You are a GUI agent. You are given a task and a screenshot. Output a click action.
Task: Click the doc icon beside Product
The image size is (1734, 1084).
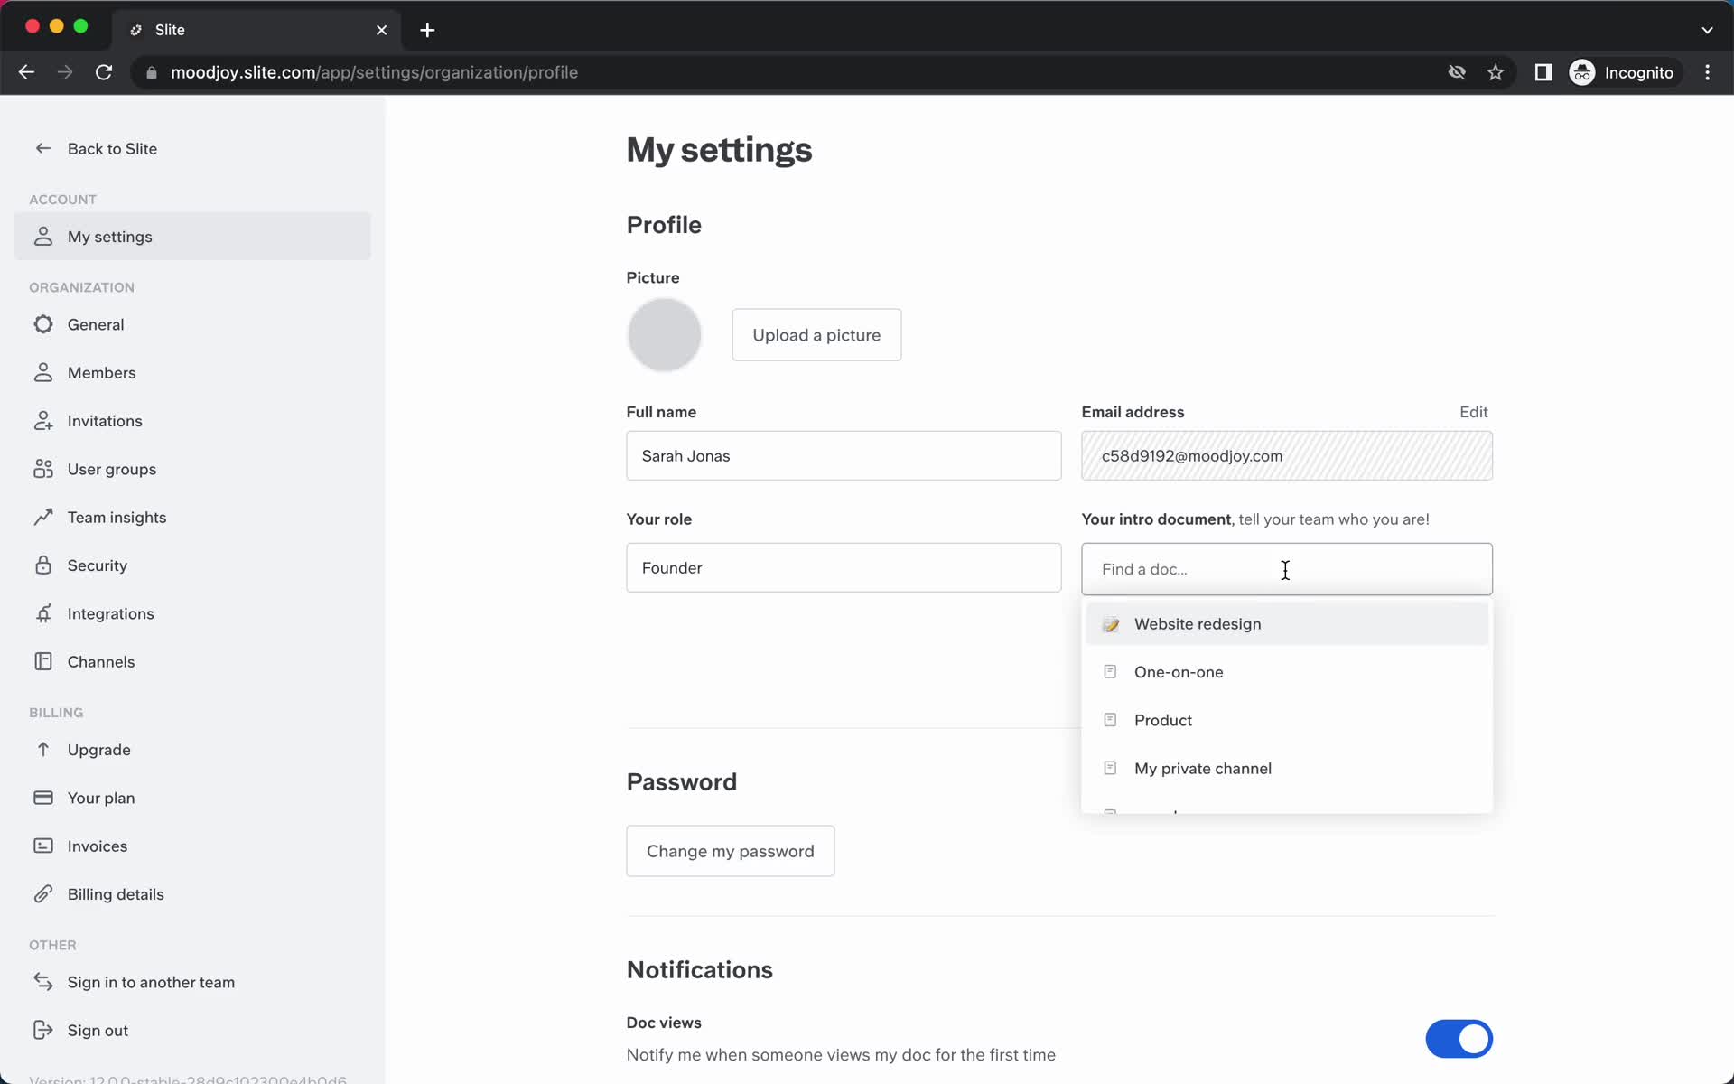coord(1110,720)
